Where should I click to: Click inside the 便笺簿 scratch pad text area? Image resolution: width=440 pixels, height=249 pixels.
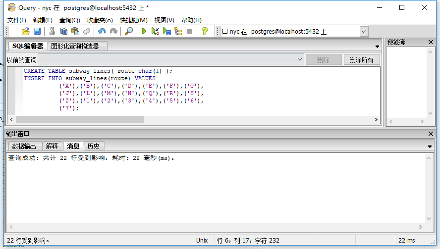[407, 82]
